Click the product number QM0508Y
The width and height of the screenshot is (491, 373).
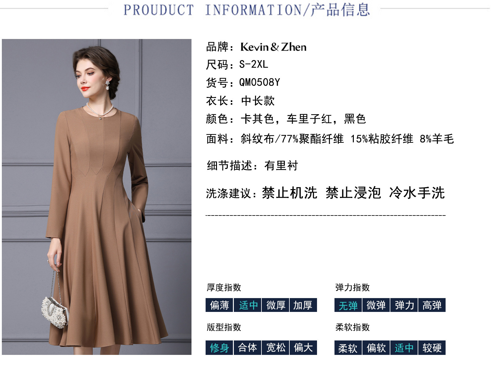260,82
